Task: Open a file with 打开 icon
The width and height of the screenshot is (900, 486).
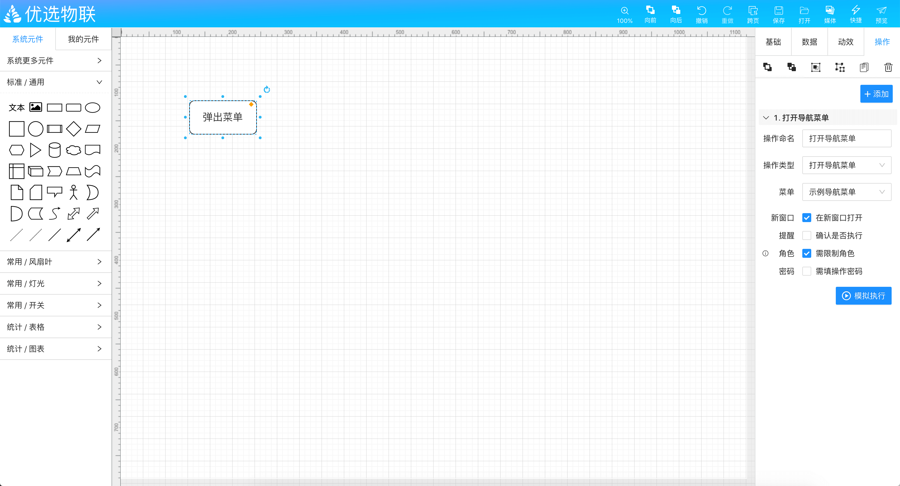Action: [x=804, y=15]
